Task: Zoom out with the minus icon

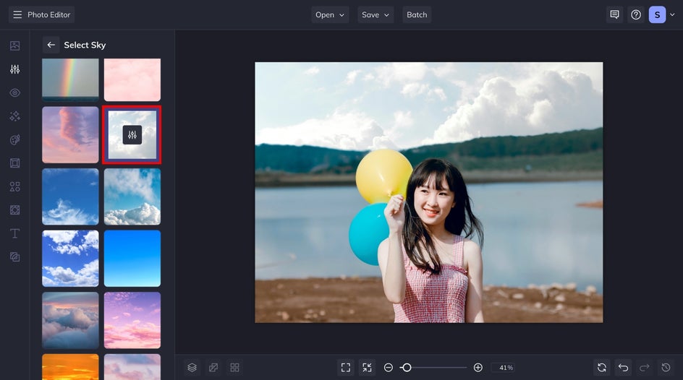Action: tap(388, 368)
